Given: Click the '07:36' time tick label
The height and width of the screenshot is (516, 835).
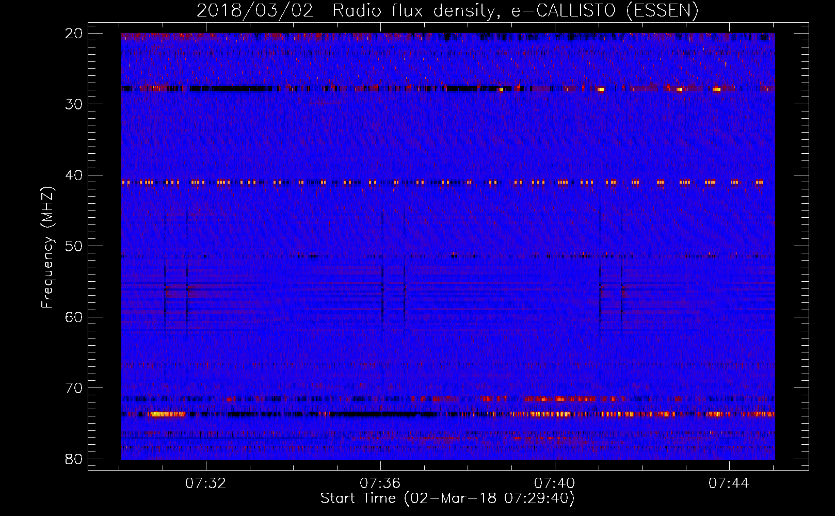Looking at the screenshot, I should point(380,483).
